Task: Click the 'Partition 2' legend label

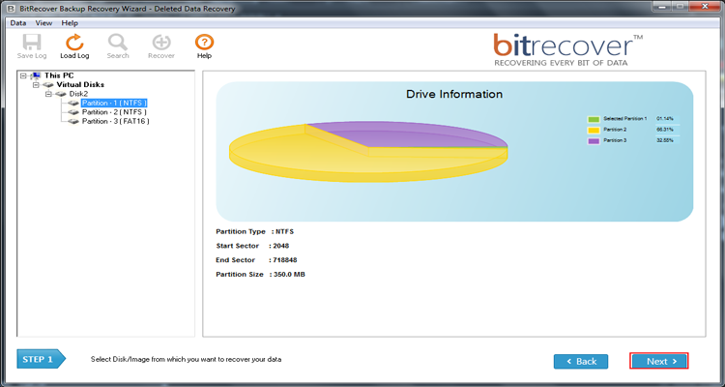Action: [615, 130]
